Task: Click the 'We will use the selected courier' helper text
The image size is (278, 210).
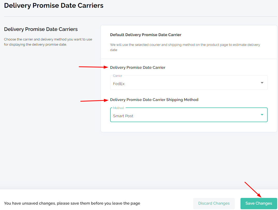Action: (x=185, y=47)
